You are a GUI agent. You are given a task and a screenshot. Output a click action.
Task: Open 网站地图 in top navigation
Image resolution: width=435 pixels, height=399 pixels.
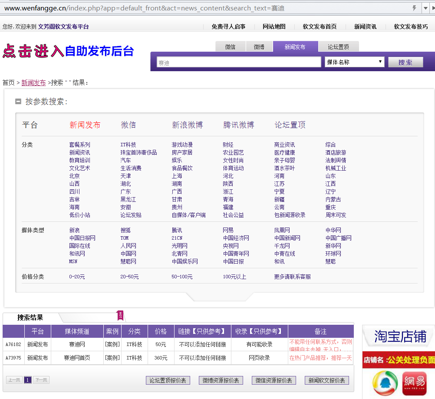click(274, 26)
